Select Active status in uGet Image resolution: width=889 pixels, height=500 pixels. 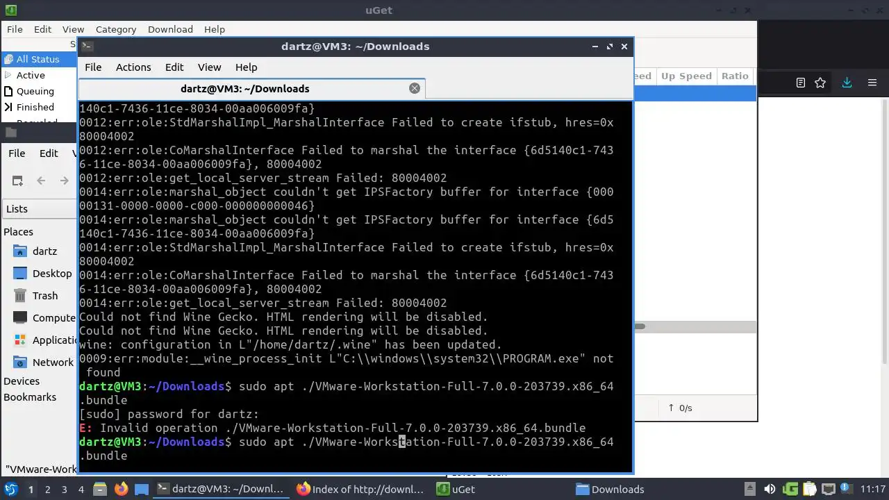pos(31,75)
